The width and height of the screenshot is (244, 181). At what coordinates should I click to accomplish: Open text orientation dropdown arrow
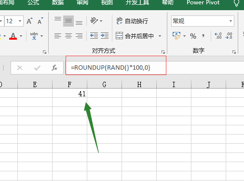pos(101,21)
